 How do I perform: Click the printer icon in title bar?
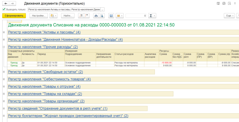[x=224, y=4]
